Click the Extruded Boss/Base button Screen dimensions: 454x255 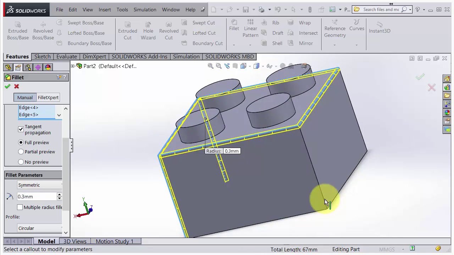coord(18,31)
